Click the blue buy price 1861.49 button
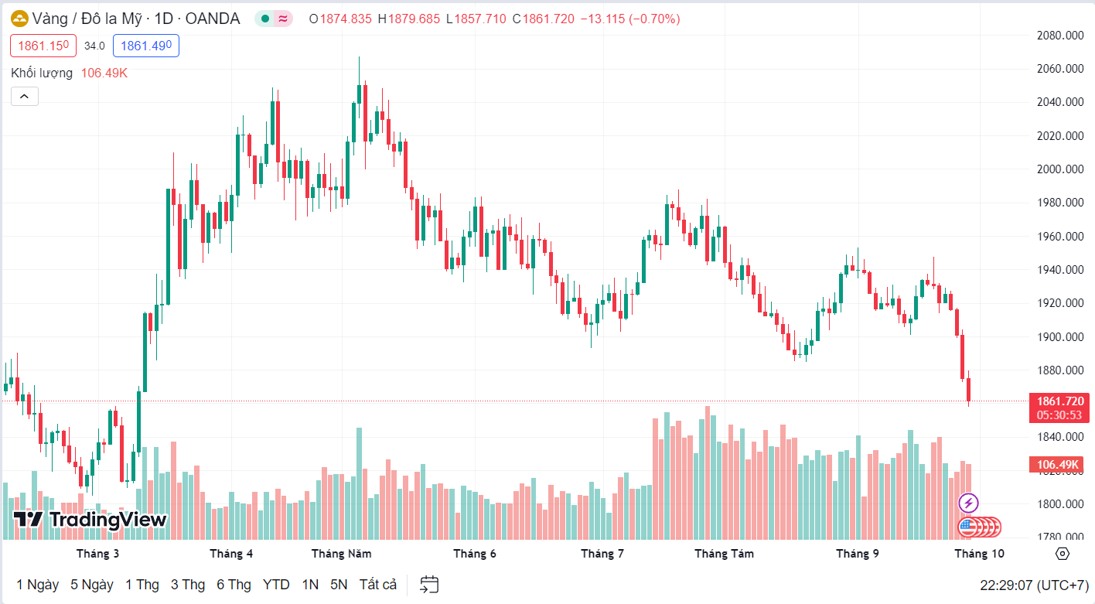 (145, 46)
